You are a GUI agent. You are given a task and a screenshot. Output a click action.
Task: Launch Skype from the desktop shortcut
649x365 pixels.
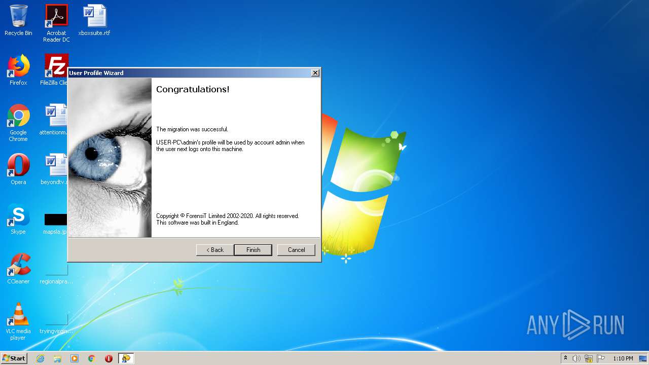18,219
